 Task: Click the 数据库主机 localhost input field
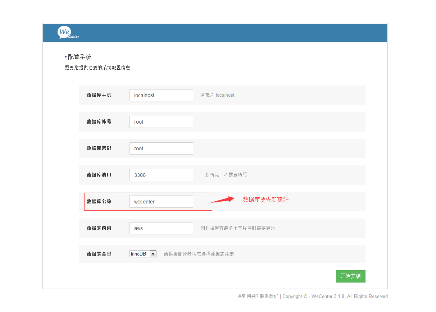[161, 95]
